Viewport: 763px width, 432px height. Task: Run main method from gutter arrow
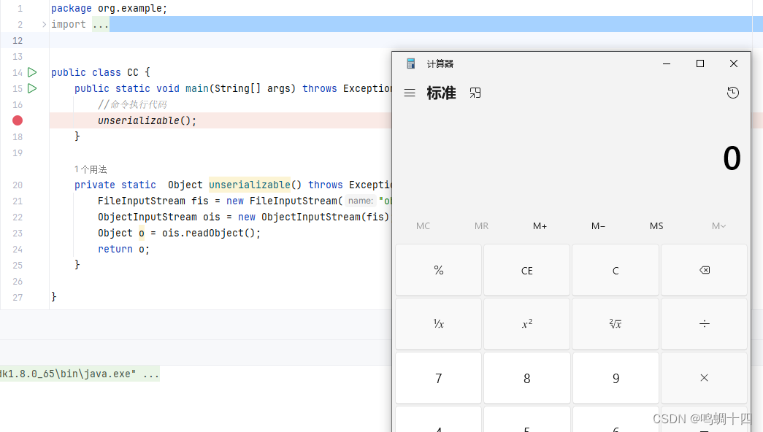(x=32, y=88)
